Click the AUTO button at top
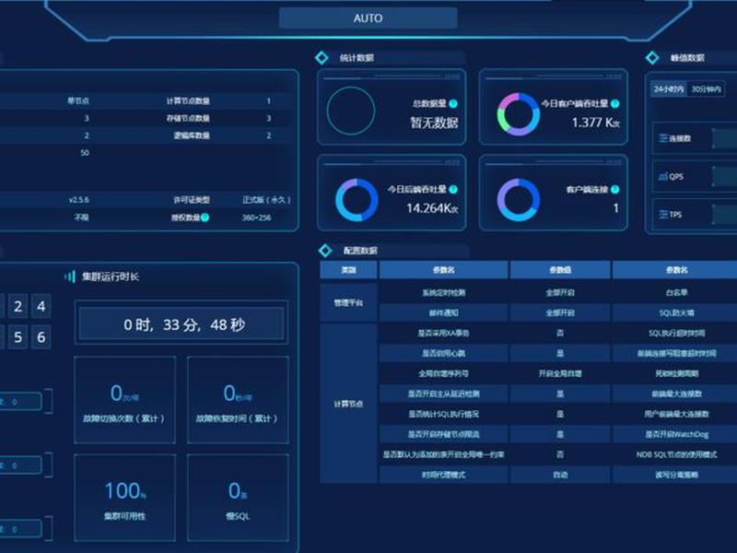Screen dimensions: 737x553 [x=368, y=18]
